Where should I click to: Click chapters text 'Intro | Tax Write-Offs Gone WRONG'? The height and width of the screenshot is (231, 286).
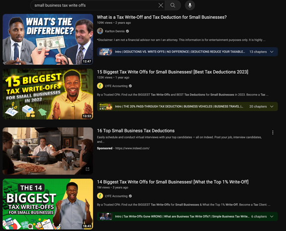tap(182, 217)
